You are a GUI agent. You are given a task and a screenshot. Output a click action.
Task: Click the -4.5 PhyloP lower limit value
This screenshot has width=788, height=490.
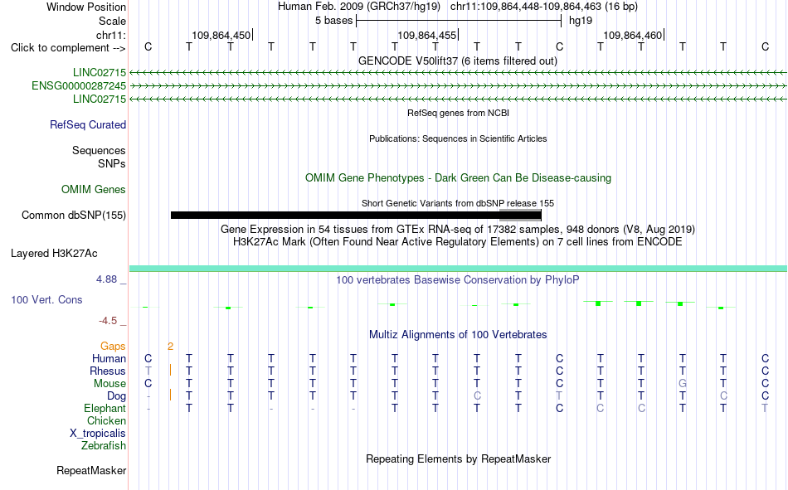108,321
